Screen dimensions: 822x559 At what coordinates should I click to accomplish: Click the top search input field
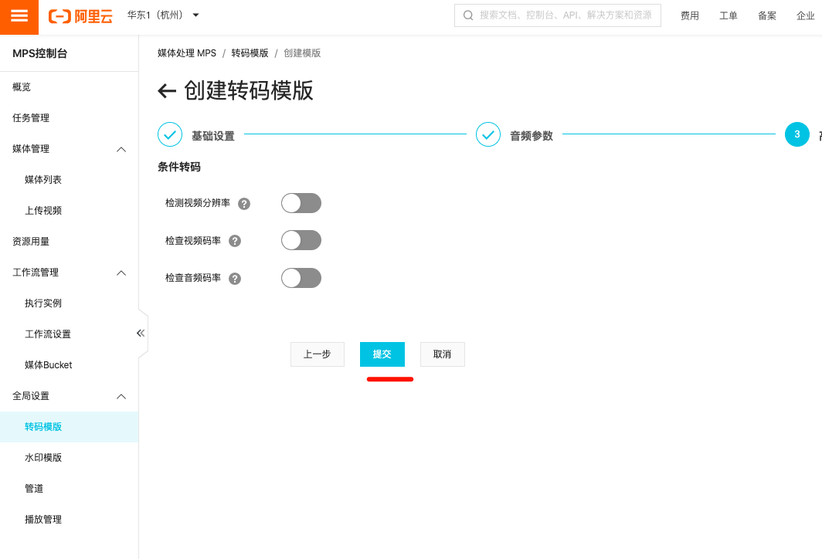click(x=564, y=15)
